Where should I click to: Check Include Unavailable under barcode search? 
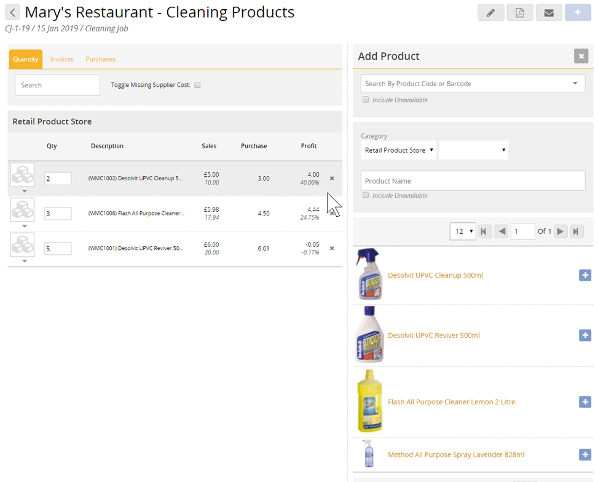[x=366, y=100]
